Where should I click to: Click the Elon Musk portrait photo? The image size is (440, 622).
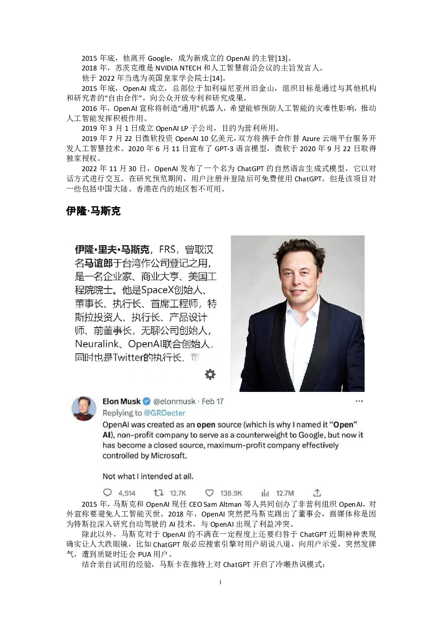pos(298,313)
